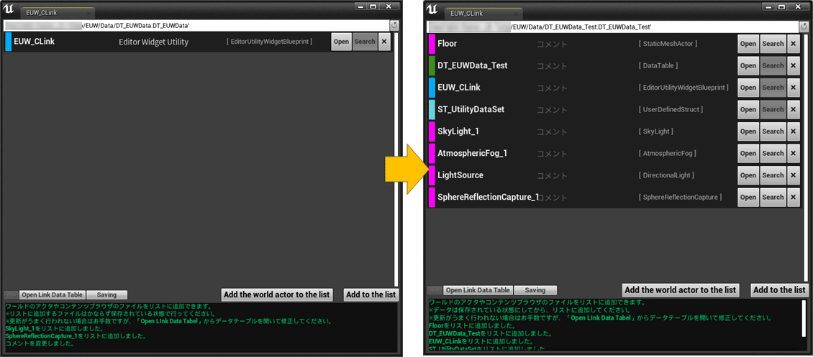Screen dimensions: 813x357
Task: Open EUW_CLink entry in left window
Action: tap(341, 42)
